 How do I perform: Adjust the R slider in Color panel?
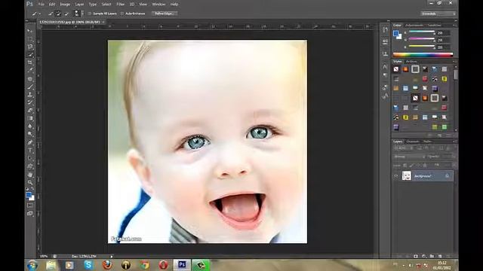[x=421, y=32]
